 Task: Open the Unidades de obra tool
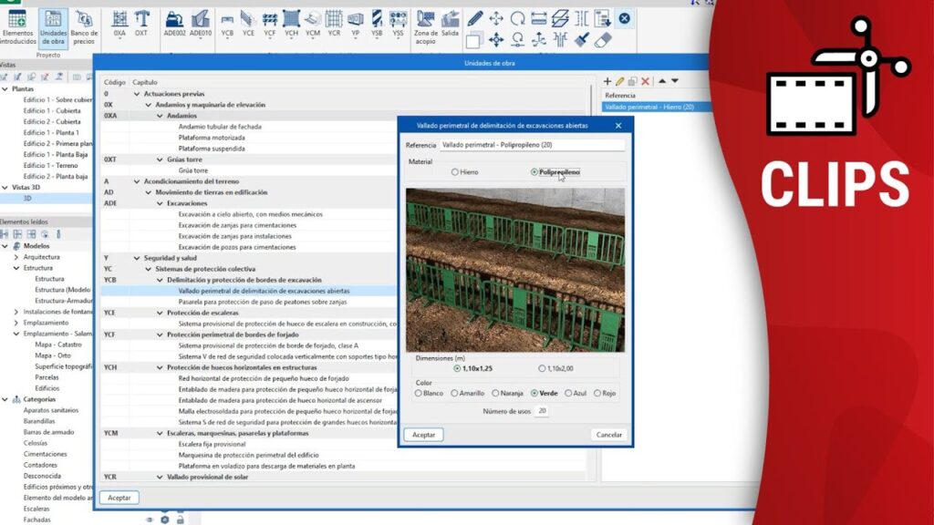click(53, 26)
